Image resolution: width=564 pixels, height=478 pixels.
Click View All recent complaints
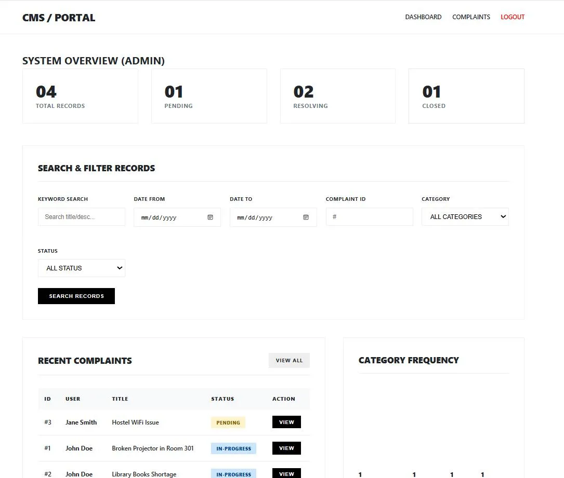tap(289, 361)
